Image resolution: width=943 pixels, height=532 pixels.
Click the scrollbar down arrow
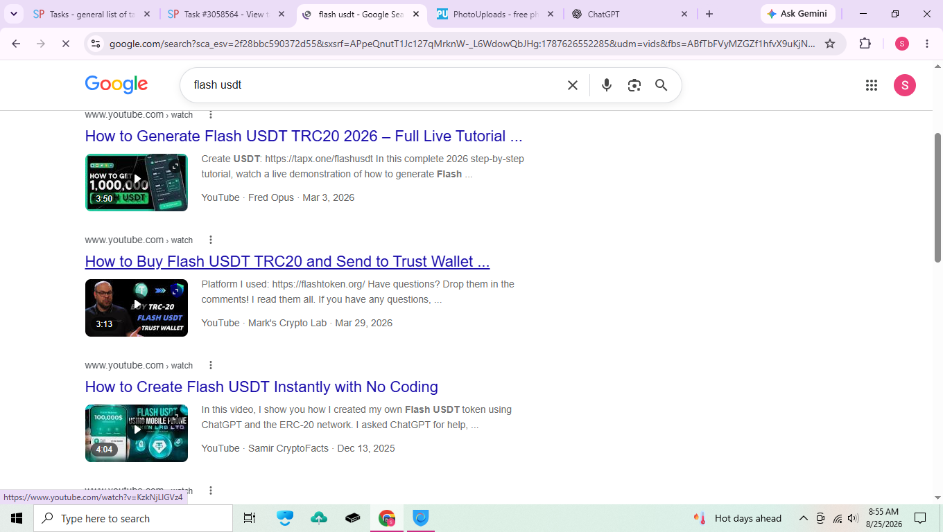click(937, 497)
